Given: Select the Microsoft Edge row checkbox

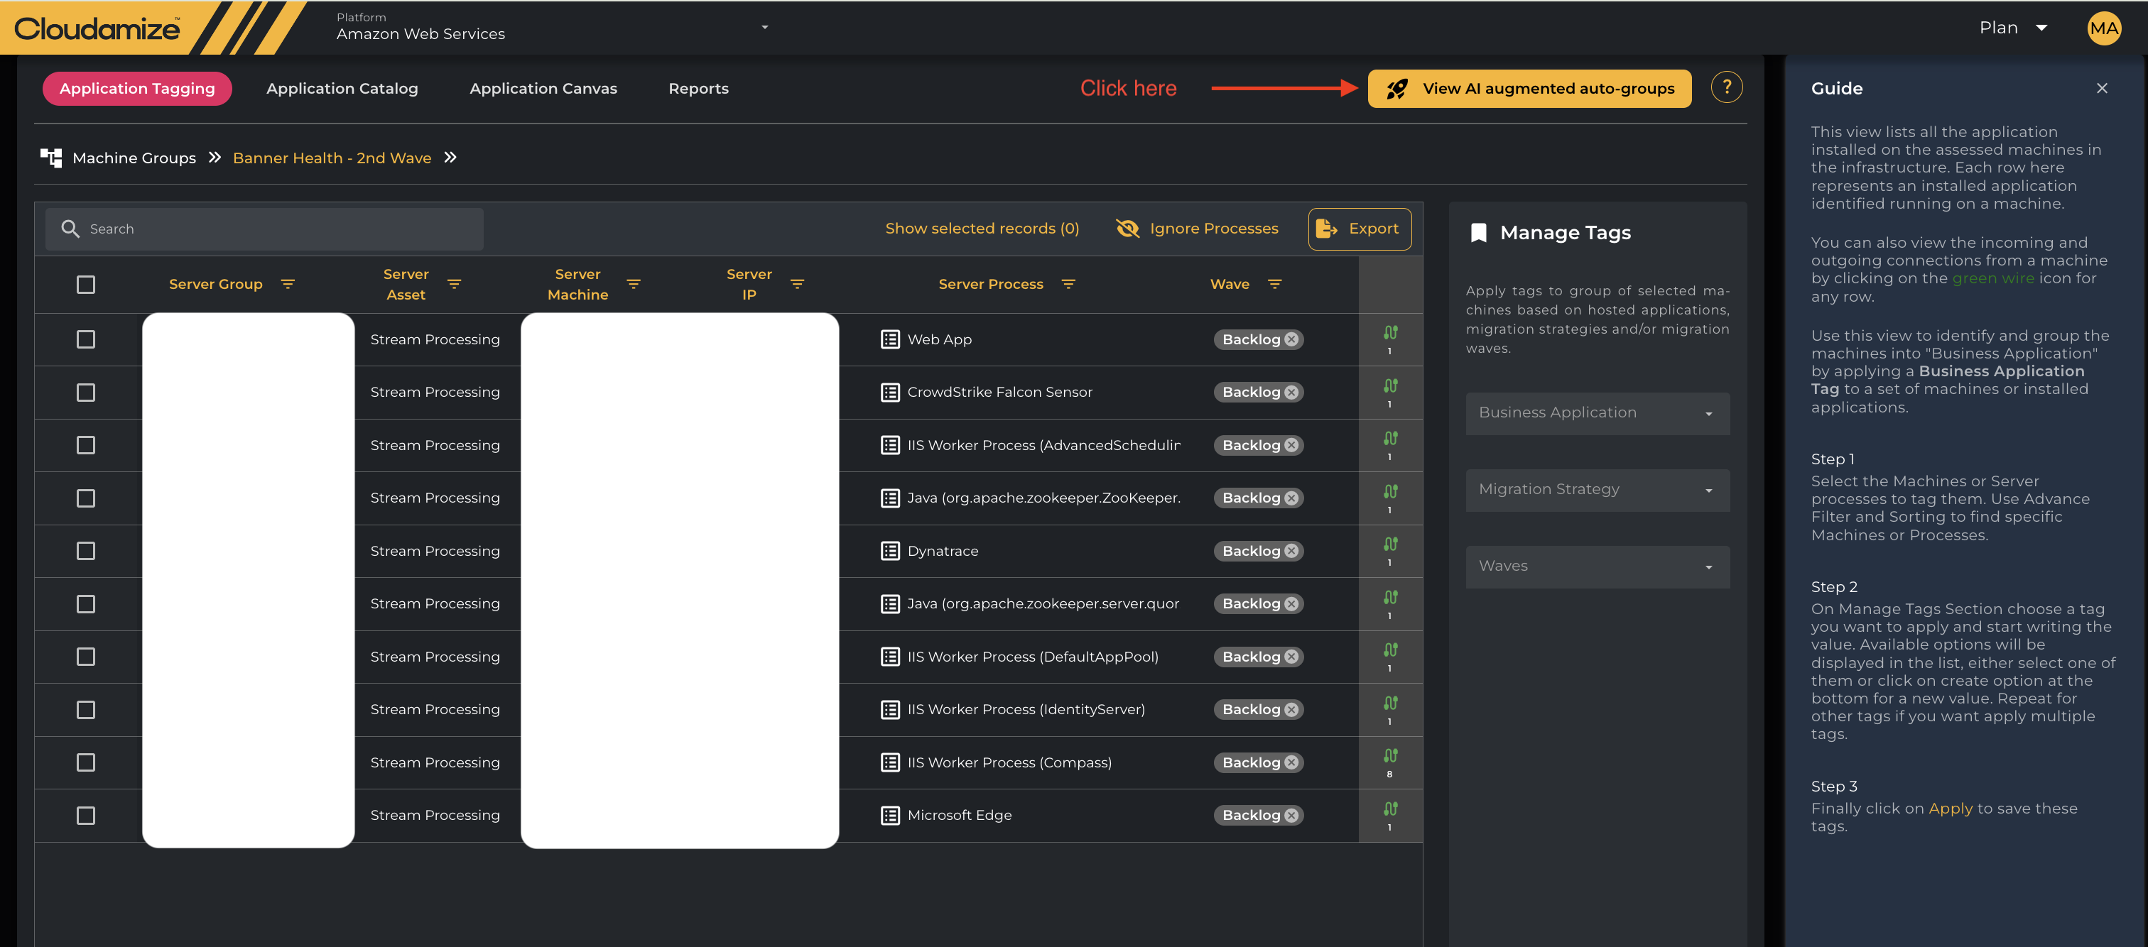Looking at the screenshot, I should (86, 815).
